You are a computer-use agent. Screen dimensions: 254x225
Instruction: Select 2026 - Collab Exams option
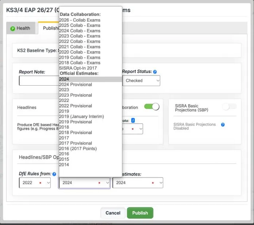click(x=91, y=20)
